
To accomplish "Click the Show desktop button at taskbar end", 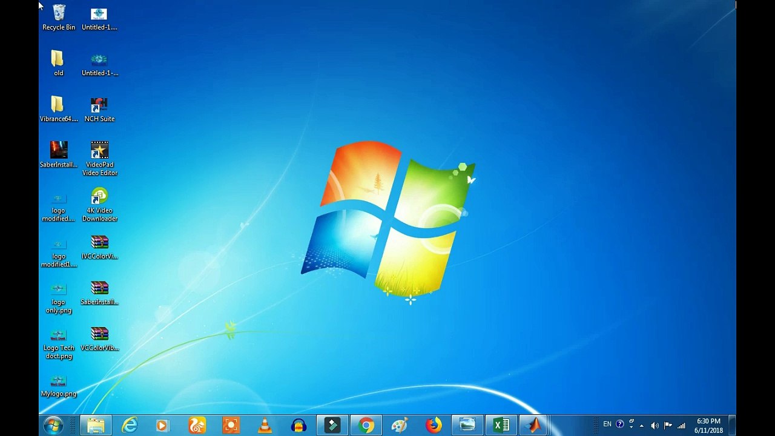I will 731,426.
